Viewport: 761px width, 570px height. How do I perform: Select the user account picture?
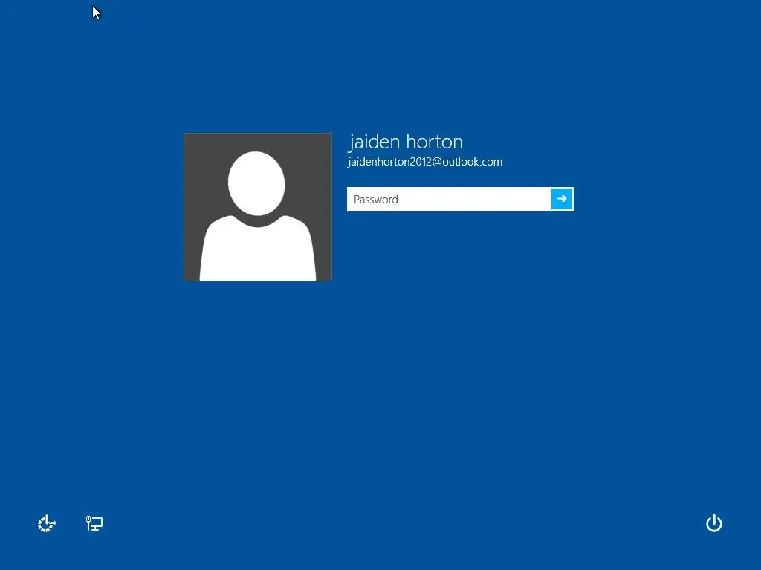coord(258,207)
